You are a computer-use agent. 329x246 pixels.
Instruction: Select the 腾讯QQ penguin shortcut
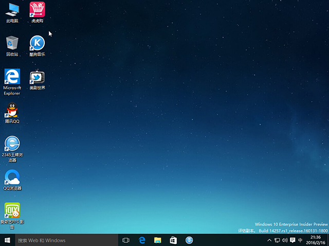coord(12,111)
